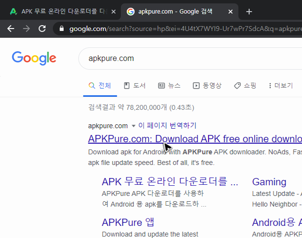
Task: Select the apkpure.com - Google 검색 tab
Action: [179, 12]
